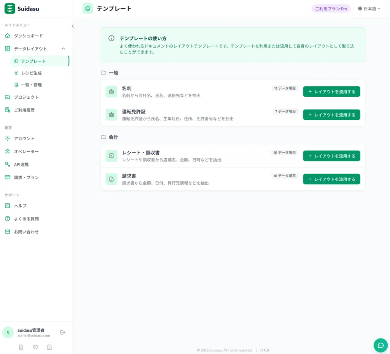Click the logout icon beside Suidasu管理者

(63, 333)
